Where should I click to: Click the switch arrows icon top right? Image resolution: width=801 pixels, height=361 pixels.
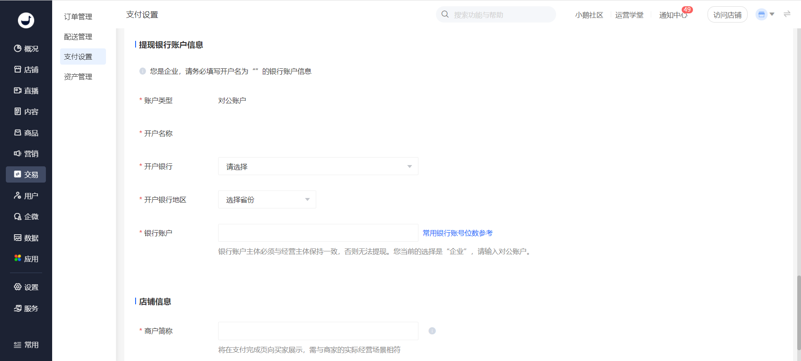pos(787,14)
